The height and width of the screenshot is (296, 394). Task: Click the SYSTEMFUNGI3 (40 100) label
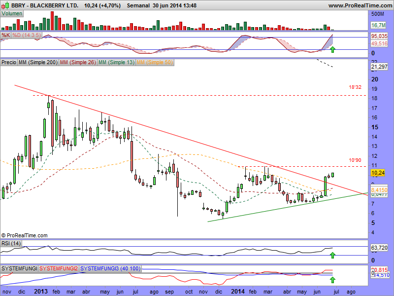tap(110, 268)
